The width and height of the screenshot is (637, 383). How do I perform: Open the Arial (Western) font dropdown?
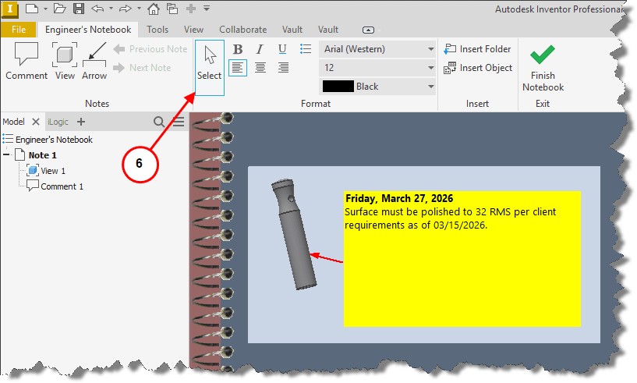pos(377,49)
